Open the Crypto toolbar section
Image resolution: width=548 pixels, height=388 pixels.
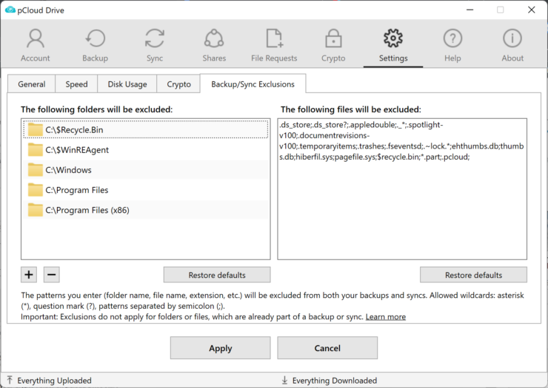[333, 45]
